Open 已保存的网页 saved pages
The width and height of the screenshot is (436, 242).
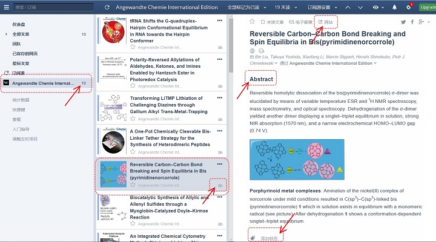point(25,54)
